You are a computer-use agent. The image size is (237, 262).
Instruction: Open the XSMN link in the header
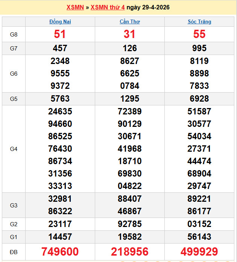click(75, 8)
